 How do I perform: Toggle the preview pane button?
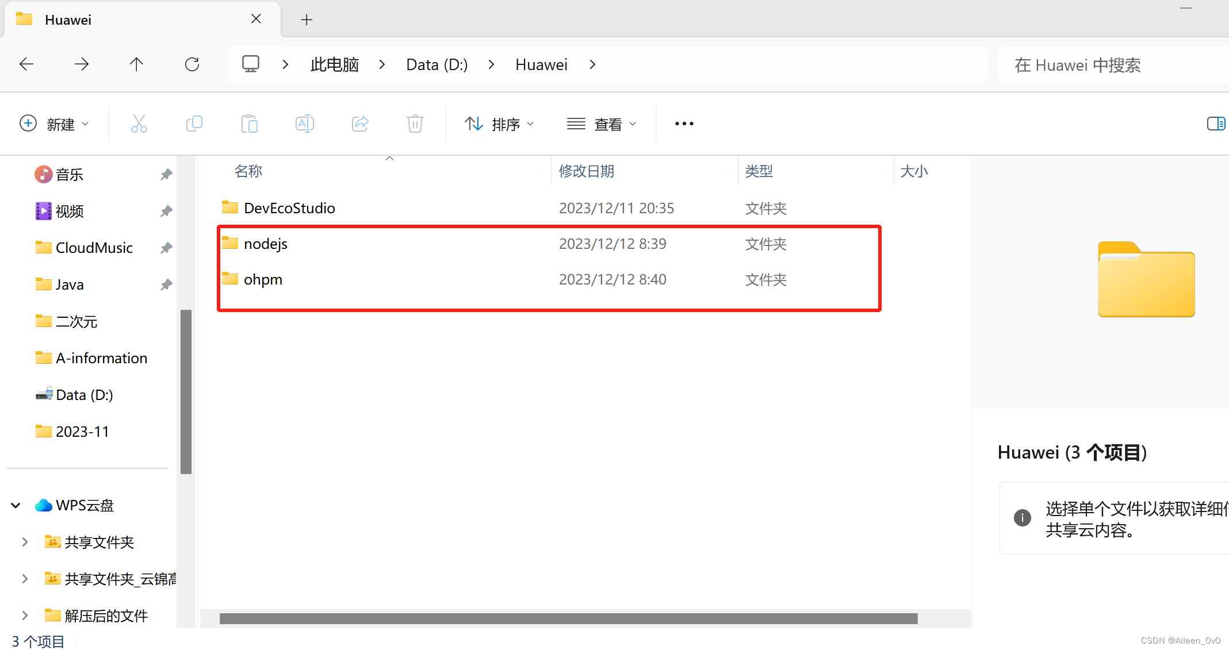[x=1215, y=124]
